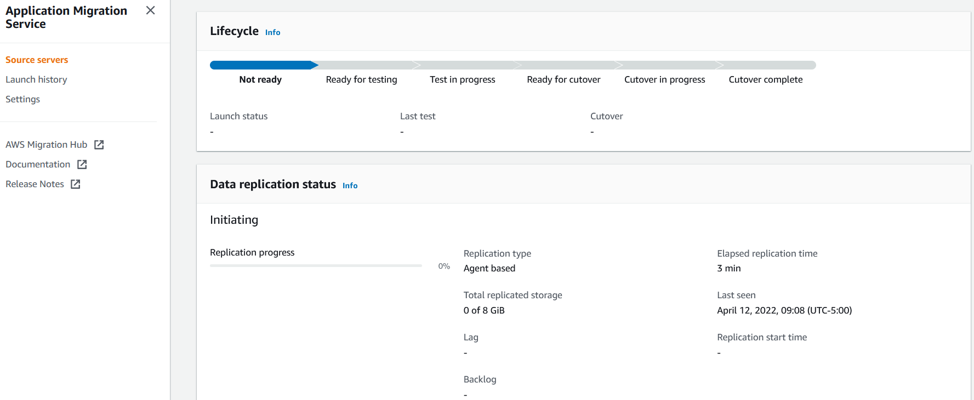974x400 pixels.
Task: Click the Application Migration Service title
Action: 66,18
